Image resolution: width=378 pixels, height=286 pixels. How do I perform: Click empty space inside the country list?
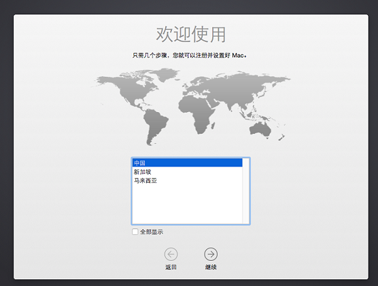click(188, 204)
